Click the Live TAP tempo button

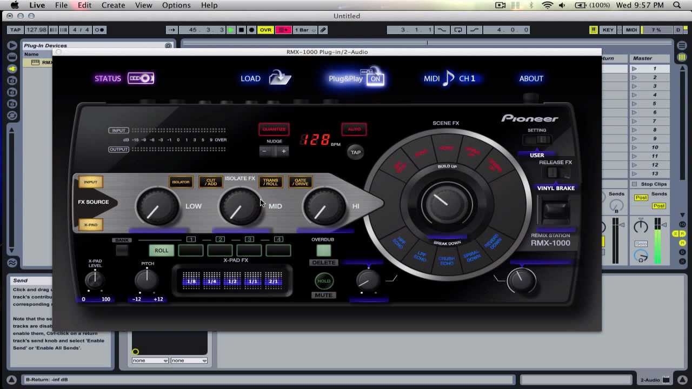click(15, 30)
